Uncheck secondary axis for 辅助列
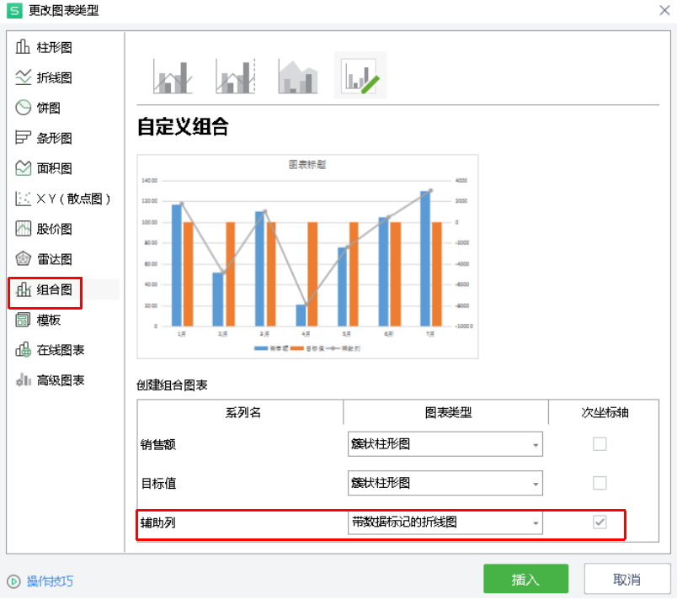 click(x=600, y=522)
